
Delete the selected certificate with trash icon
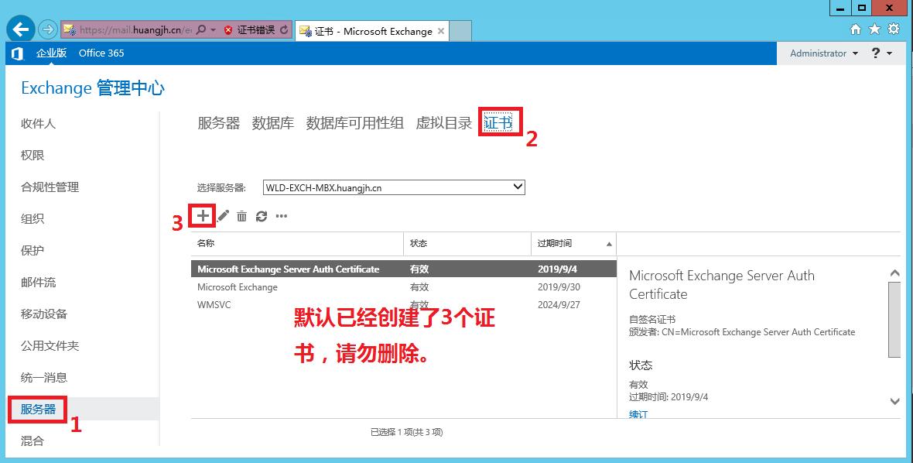tap(241, 216)
